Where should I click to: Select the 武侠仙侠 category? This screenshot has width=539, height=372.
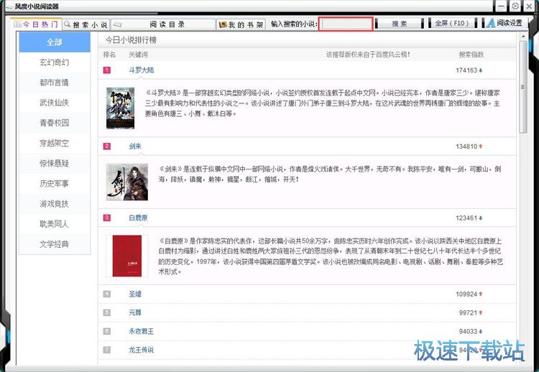point(55,103)
